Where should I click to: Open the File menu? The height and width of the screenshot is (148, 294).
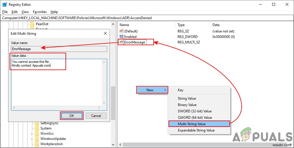pyautogui.click(x=5, y=12)
